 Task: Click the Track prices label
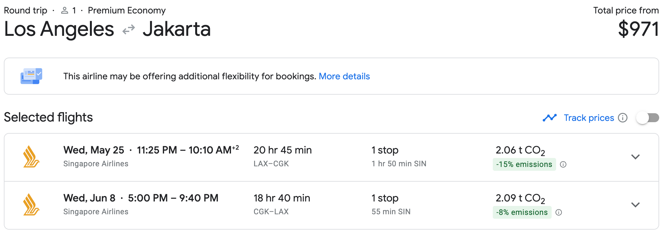tap(589, 118)
